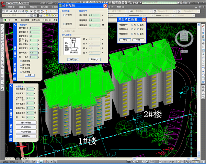Click the 屋面坡度 input field
Viewport: 206px width, 164px height.
click(94, 25)
